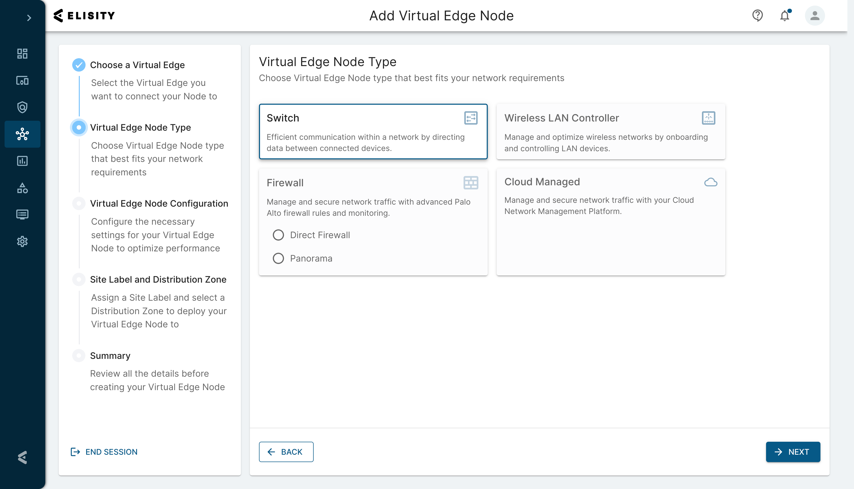
Task: Open the analytics chart icon in sidebar
Action: [x=23, y=161]
